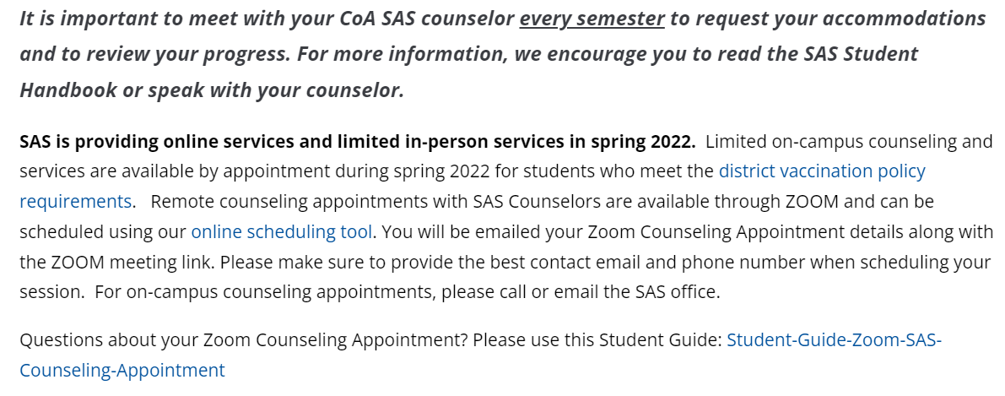Click 'Handbook or speak with your counselor' line
The width and height of the screenshot is (1005, 396).
point(212,90)
